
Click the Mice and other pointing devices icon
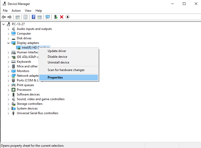point(13,66)
